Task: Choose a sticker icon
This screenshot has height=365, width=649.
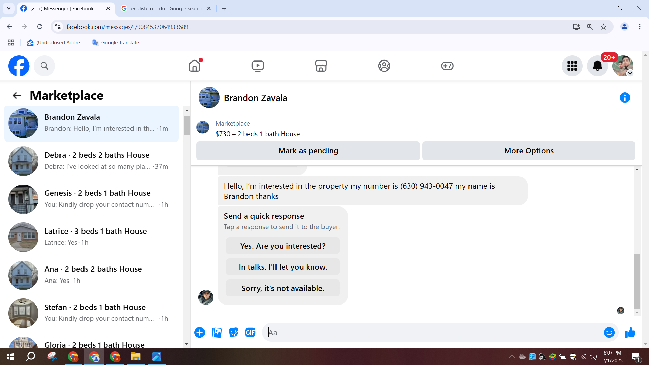Action: (233, 333)
